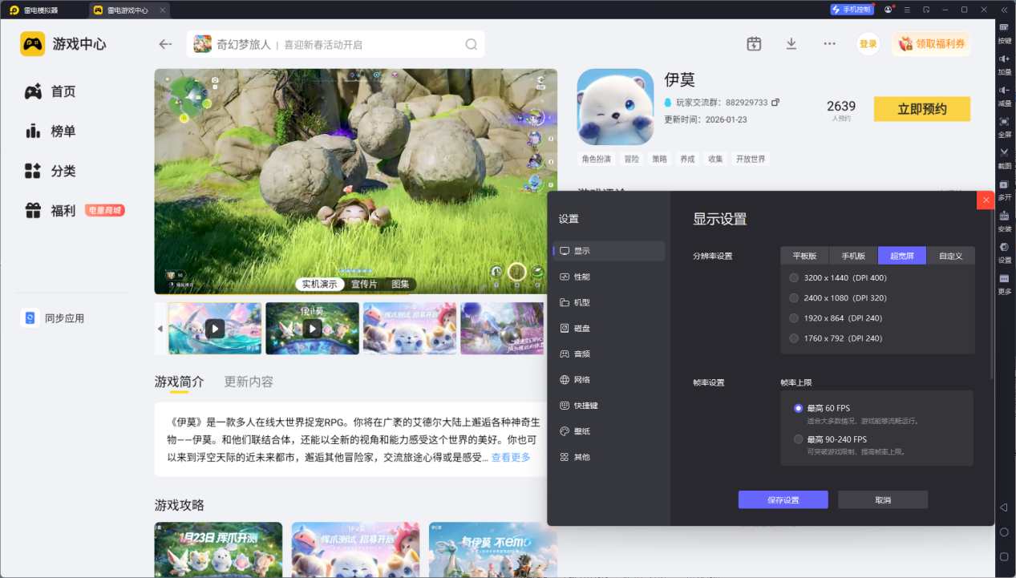Take a screenshot with the 截图 icon
This screenshot has width=1016, height=578.
pyautogui.click(x=1004, y=157)
